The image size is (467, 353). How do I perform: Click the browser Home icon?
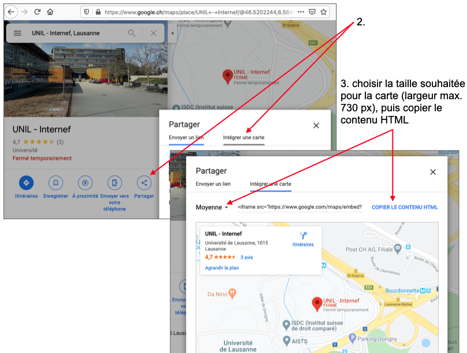pos(50,12)
